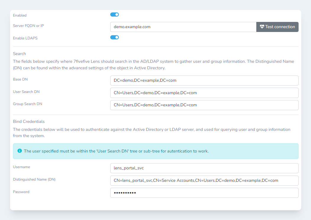The width and height of the screenshot is (311, 220).
Task: Disable the Enable LDAPS switch
Action: coord(114,37)
